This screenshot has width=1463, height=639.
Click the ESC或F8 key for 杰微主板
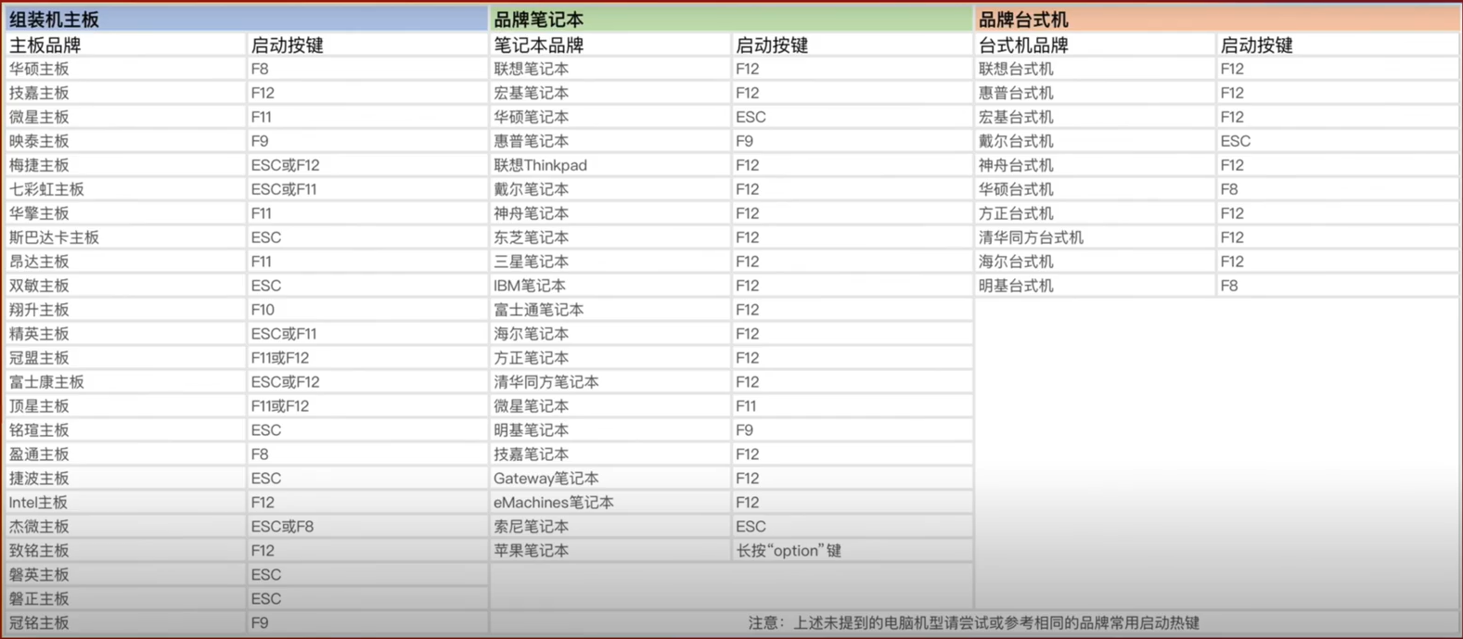[282, 527]
